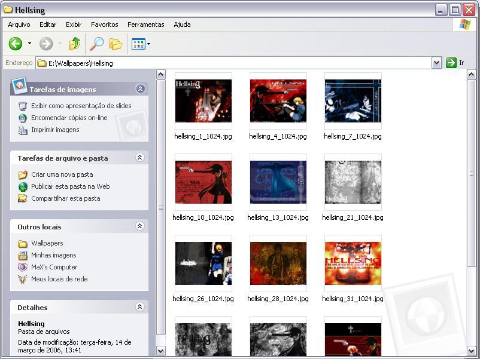The height and width of the screenshot is (359, 480).
Task: Open the Ajuda menu
Action: (182, 24)
